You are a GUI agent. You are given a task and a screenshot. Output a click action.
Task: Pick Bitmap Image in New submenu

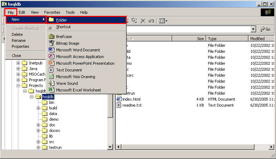(67, 43)
